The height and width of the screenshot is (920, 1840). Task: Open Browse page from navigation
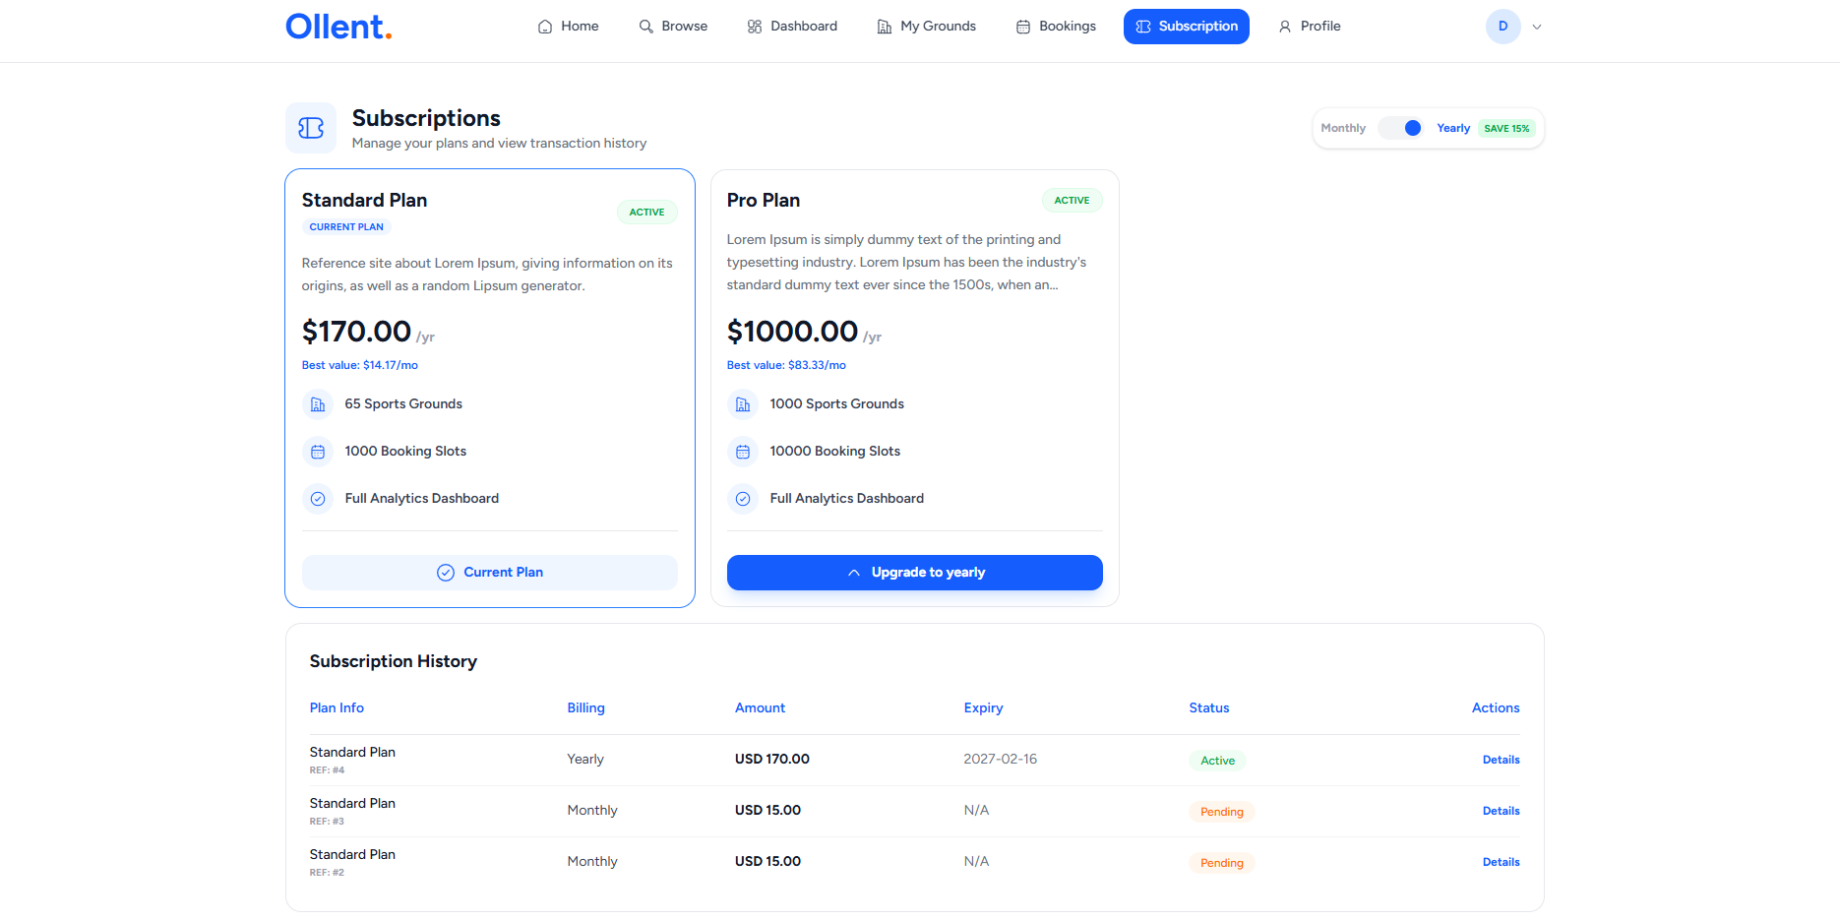click(x=673, y=27)
